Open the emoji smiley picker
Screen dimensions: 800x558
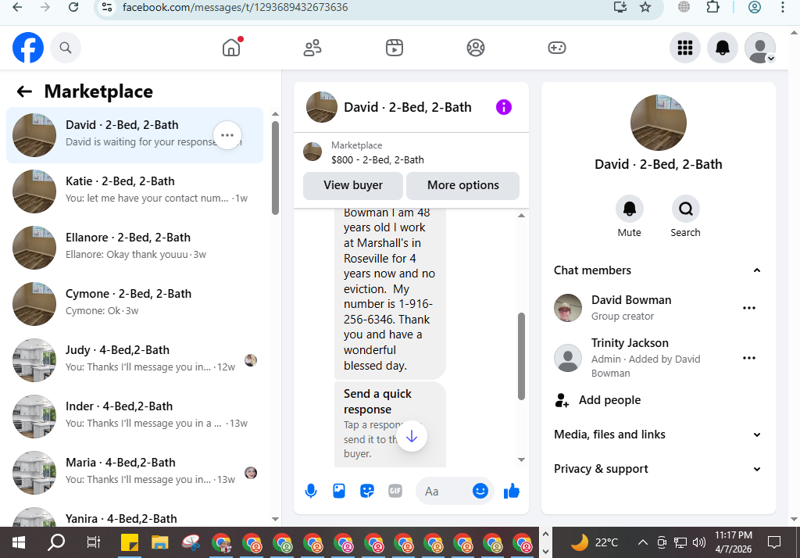(480, 491)
